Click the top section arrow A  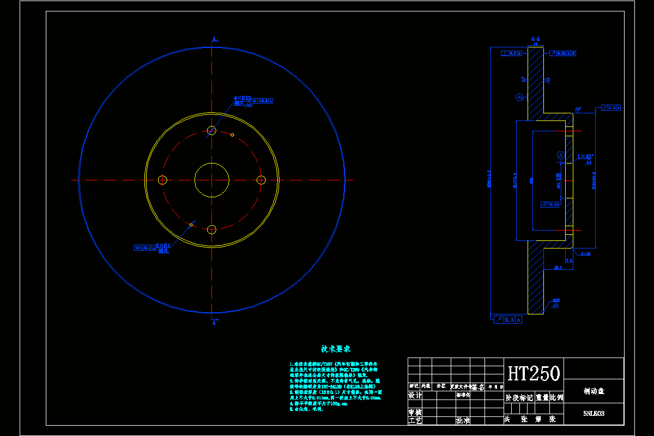point(214,39)
